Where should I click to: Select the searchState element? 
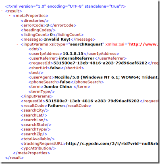click(x=36, y=125)
